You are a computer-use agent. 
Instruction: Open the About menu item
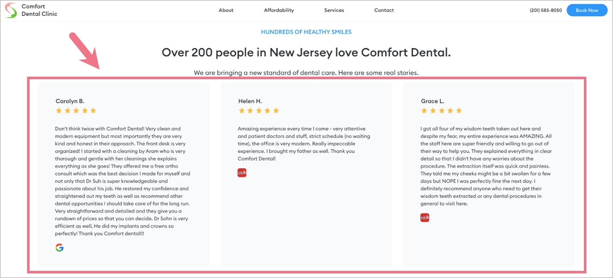226,10
